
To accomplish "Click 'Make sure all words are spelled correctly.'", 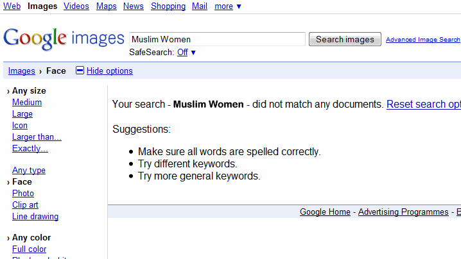I will 229,151.
